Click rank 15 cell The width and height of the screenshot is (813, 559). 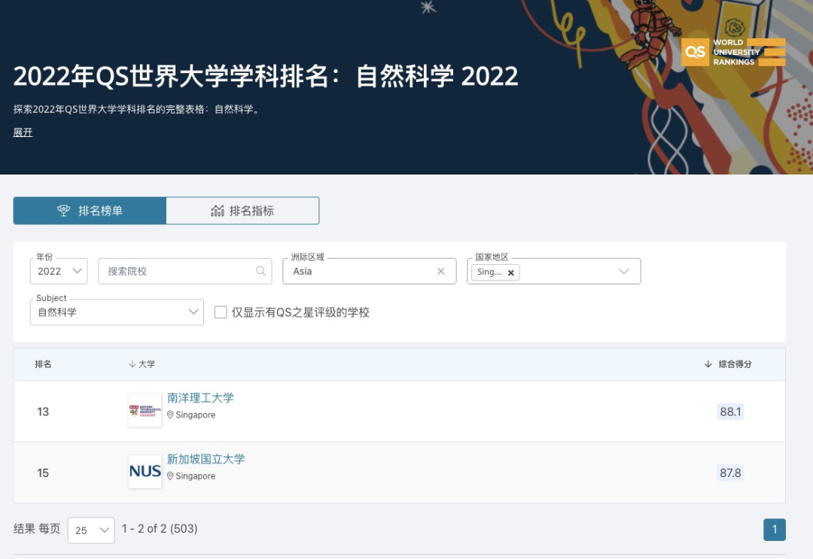[x=43, y=472]
